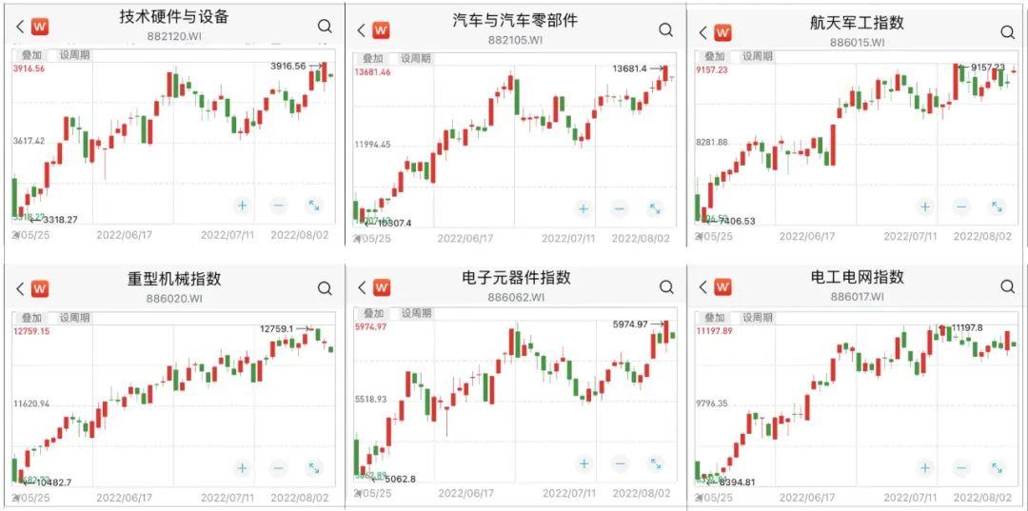Zoom out on 汽车与汽车零部件 chart
Image resolution: width=1028 pixels, height=511 pixels.
[620, 209]
